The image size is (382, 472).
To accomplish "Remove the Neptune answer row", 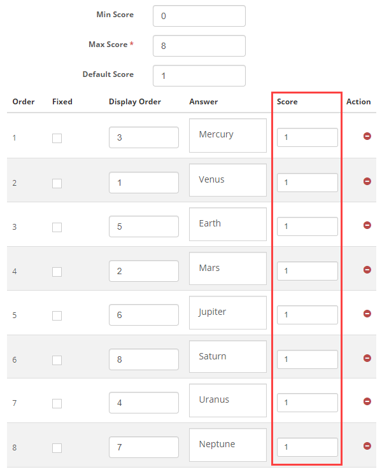I will (x=367, y=446).
